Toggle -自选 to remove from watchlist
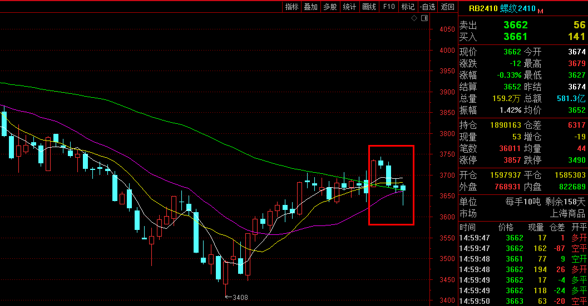The image size is (588, 306). (x=427, y=7)
